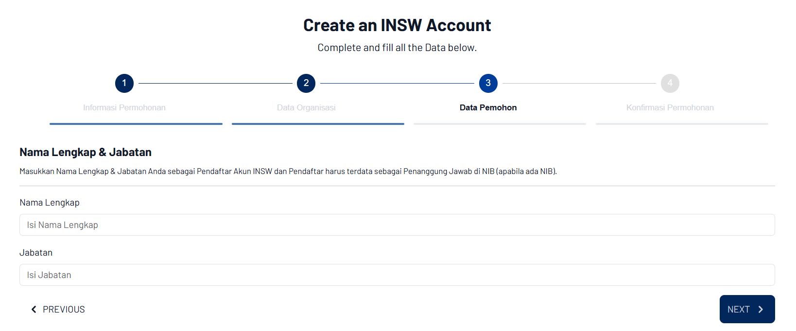
Task: Click the greyed-out step 4 circle
Action: pos(670,83)
